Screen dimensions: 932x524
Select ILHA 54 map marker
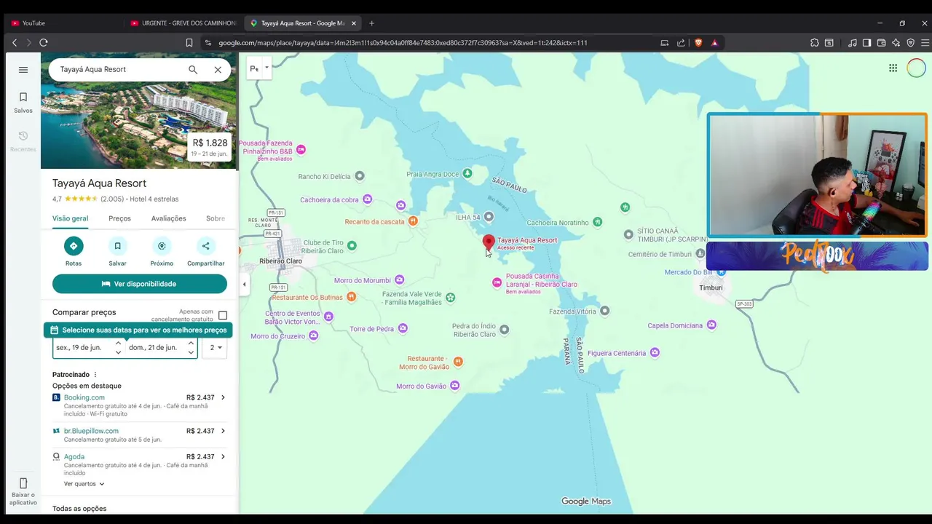(x=489, y=217)
